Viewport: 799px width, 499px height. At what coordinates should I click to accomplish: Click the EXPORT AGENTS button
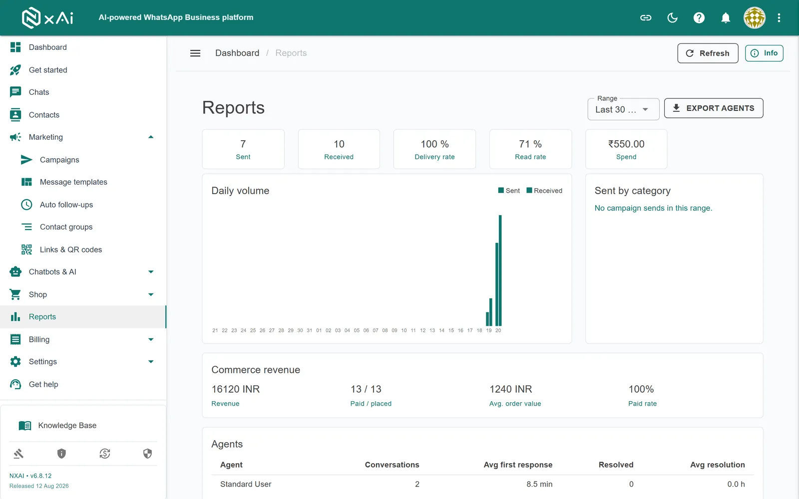tap(714, 108)
